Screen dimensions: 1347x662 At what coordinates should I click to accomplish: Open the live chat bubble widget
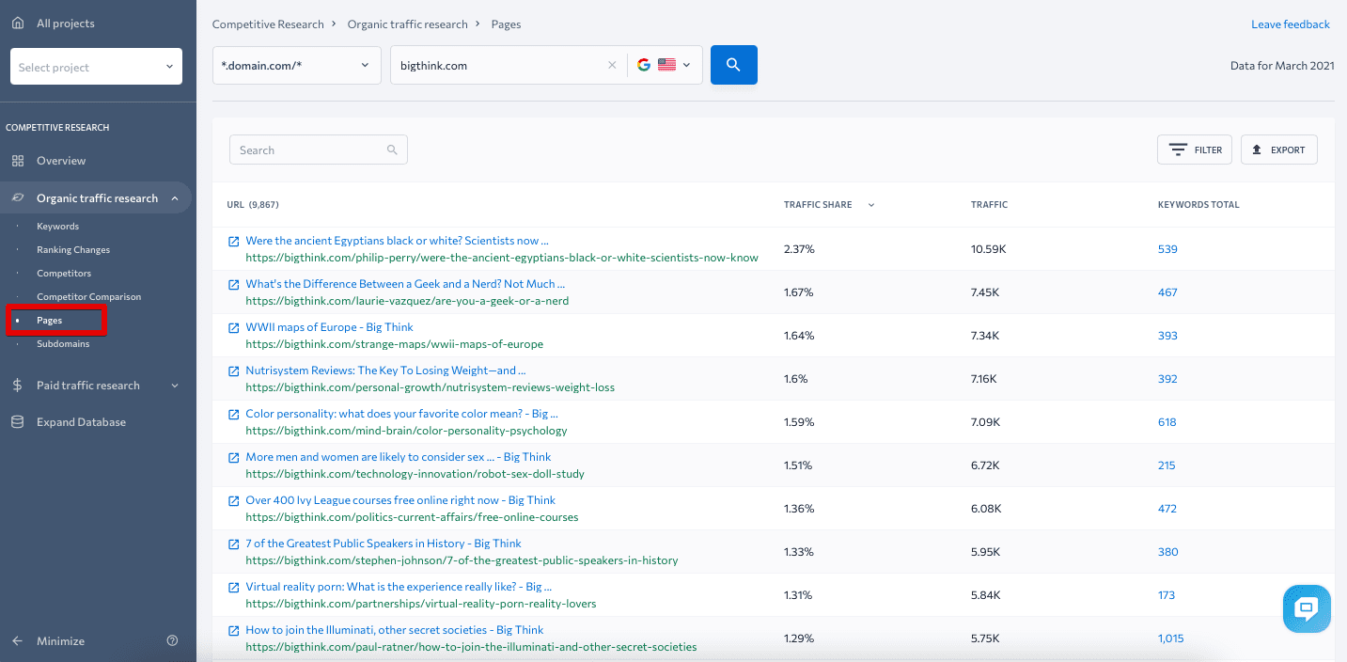pyautogui.click(x=1307, y=608)
